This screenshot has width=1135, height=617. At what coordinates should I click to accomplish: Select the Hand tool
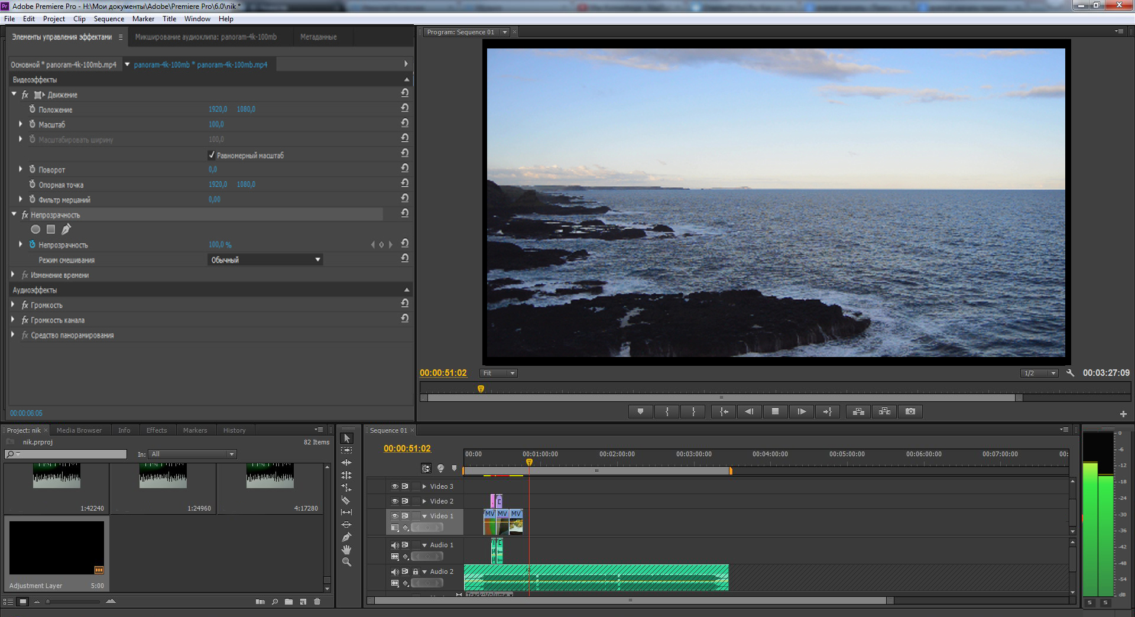point(347,550)
